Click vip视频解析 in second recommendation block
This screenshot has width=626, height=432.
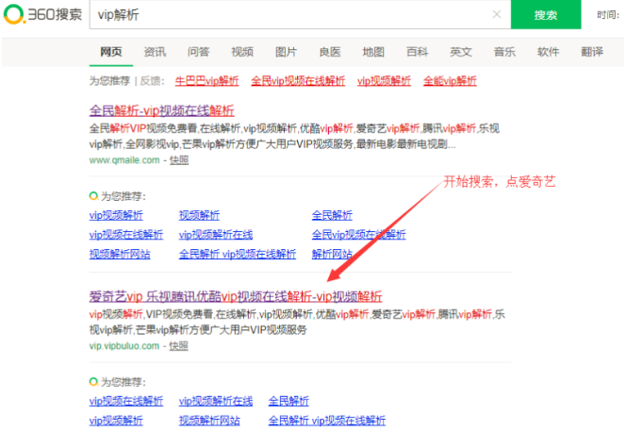pyautogui.click(x=116, y=421)
